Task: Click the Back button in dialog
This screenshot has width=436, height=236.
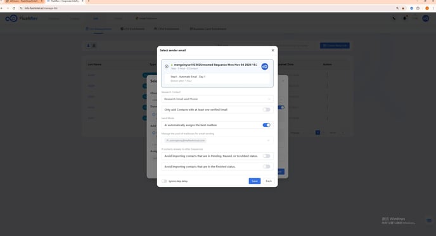Action: point(269,181)
